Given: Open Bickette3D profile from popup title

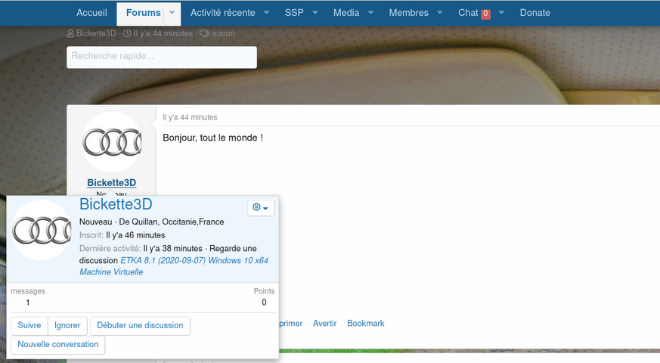Looking at the screenshot, I should [x=116, y=204].
